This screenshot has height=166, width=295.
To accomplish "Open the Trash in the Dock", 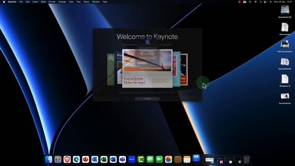I will (247, 160).
